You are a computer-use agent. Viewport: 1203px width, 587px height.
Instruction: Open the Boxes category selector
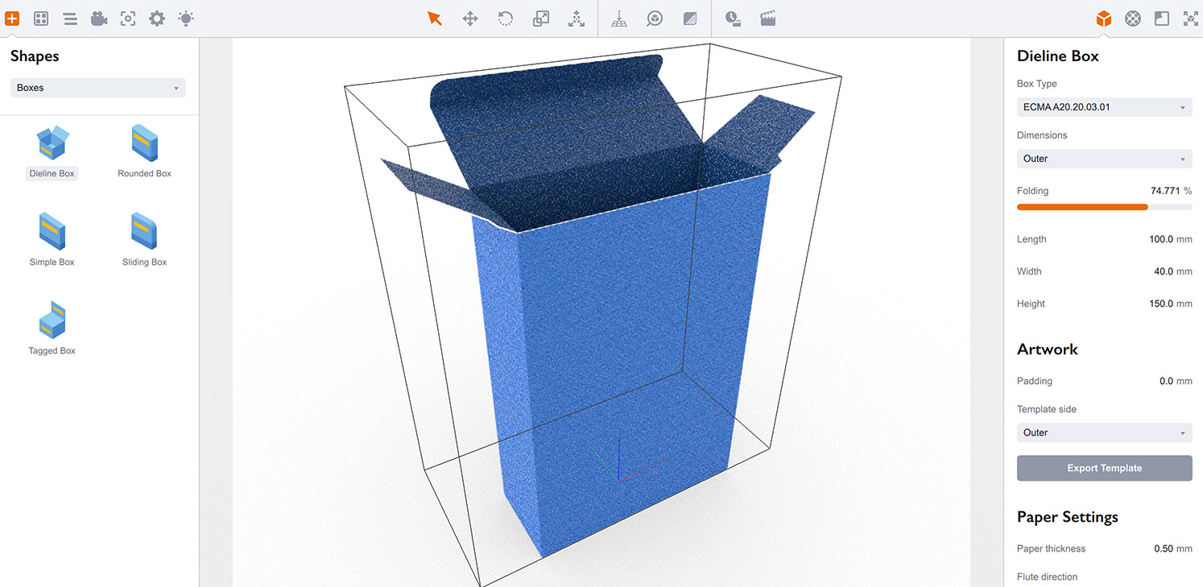[x=97, y=87]
